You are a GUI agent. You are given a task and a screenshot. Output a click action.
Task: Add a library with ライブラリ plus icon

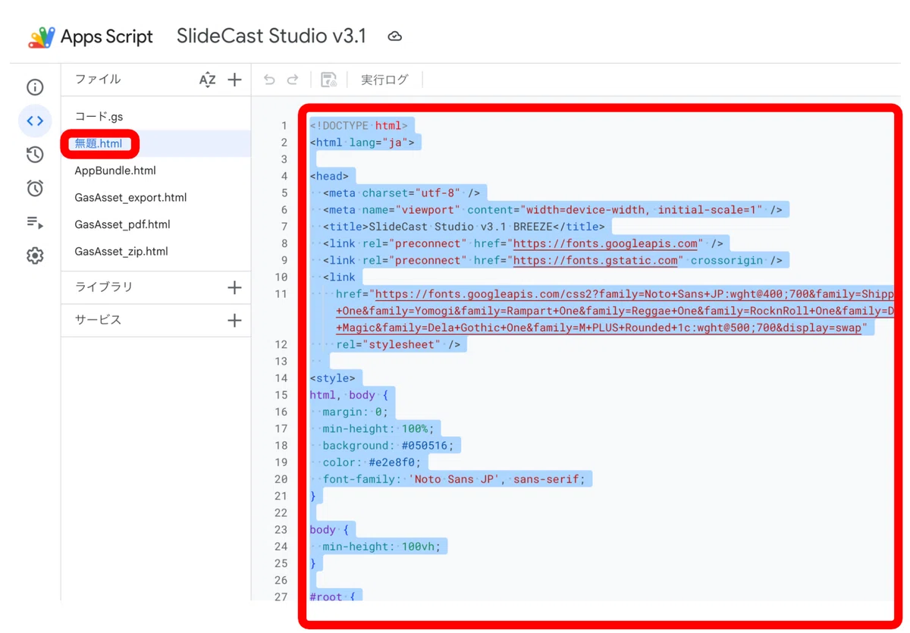(235, 287)
